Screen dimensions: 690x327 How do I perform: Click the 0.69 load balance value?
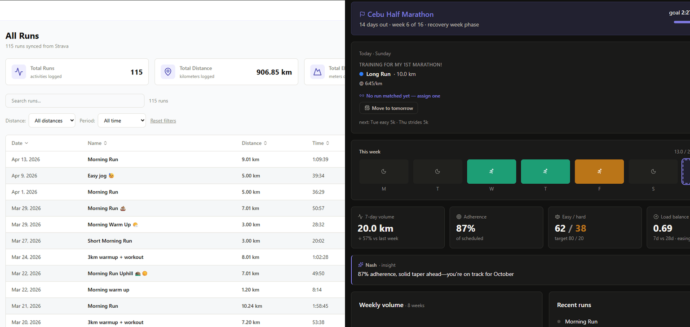coord(663,228)
